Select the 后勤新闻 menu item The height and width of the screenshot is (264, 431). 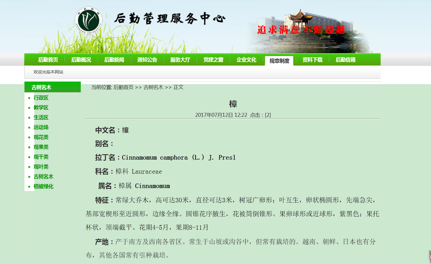pyautogui.click(x=114, y=60)
